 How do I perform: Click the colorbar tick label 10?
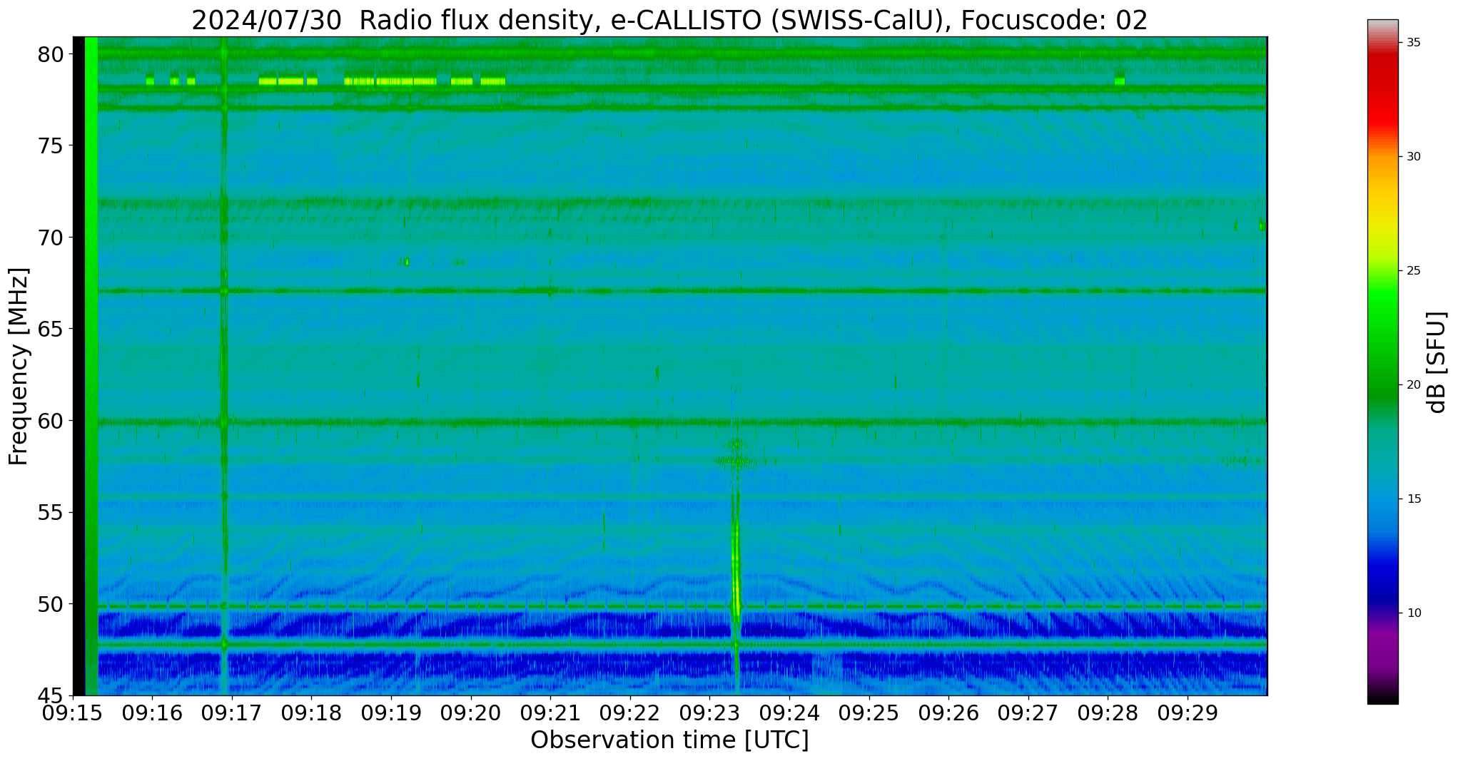pos(1414,613)
